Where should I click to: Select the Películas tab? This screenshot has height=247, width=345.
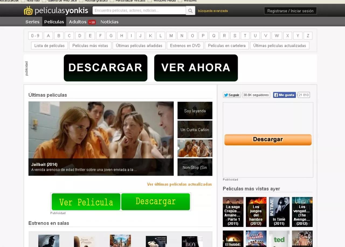pyautogui.click(x=54, y=22)
